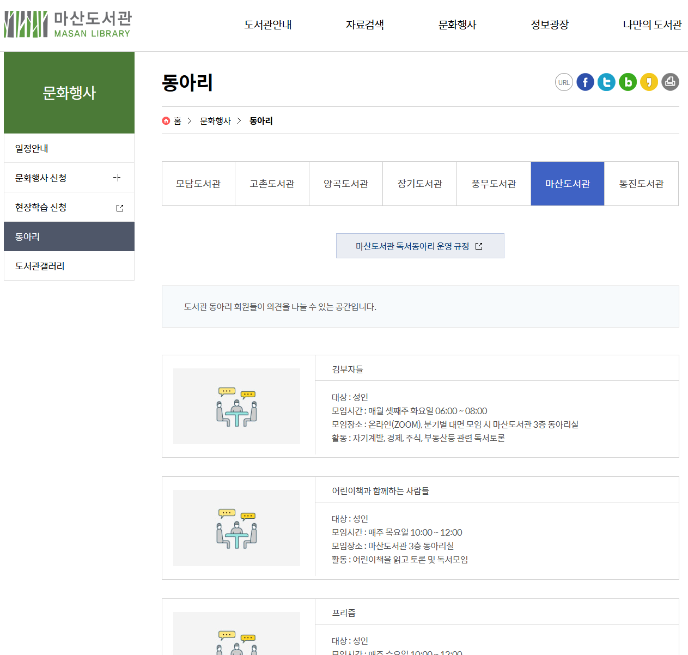The image size is (688, 655).
Task: Click 온라인(ZOOM) 모임장소 text
Action: [x=455, y=424]
